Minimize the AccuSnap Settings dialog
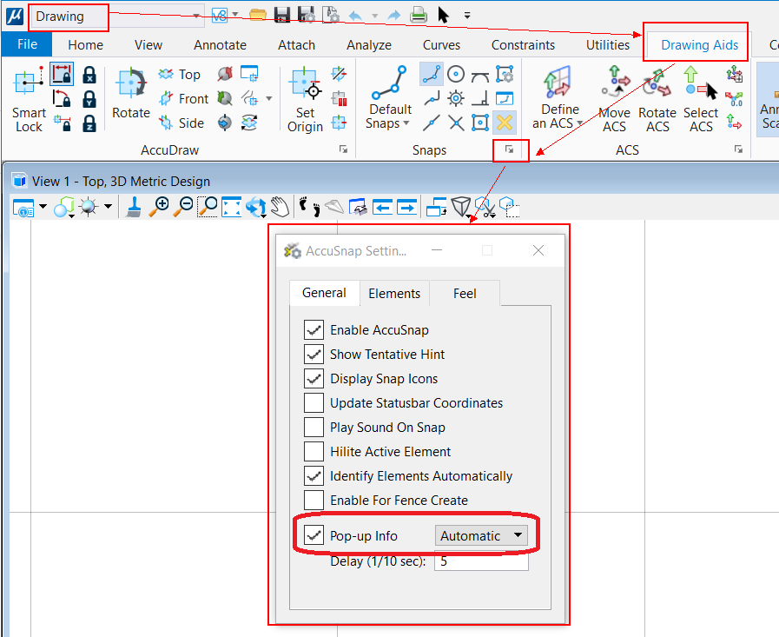 (437, 250)
